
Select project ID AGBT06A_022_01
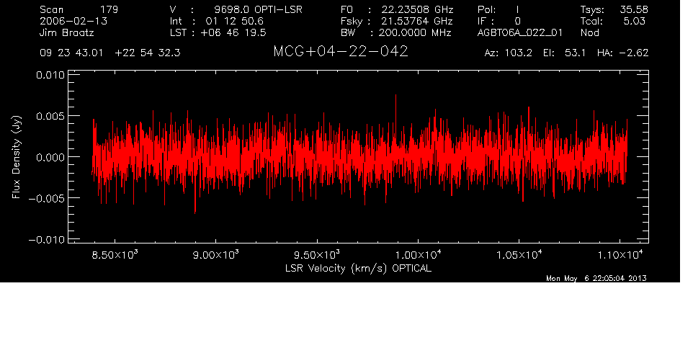point(520,32)
